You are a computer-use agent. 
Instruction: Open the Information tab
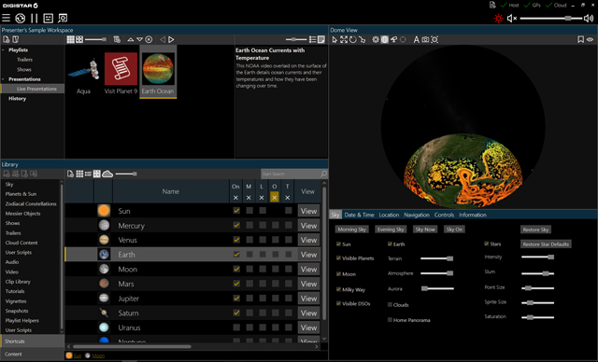click(473, 215)
